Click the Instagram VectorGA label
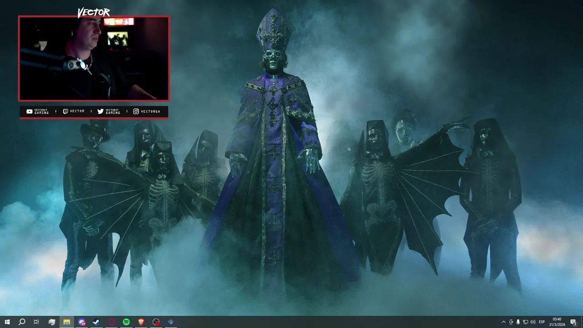Image resolution: width=583 pixels, height=328 pixels. [x=147, y=112]
